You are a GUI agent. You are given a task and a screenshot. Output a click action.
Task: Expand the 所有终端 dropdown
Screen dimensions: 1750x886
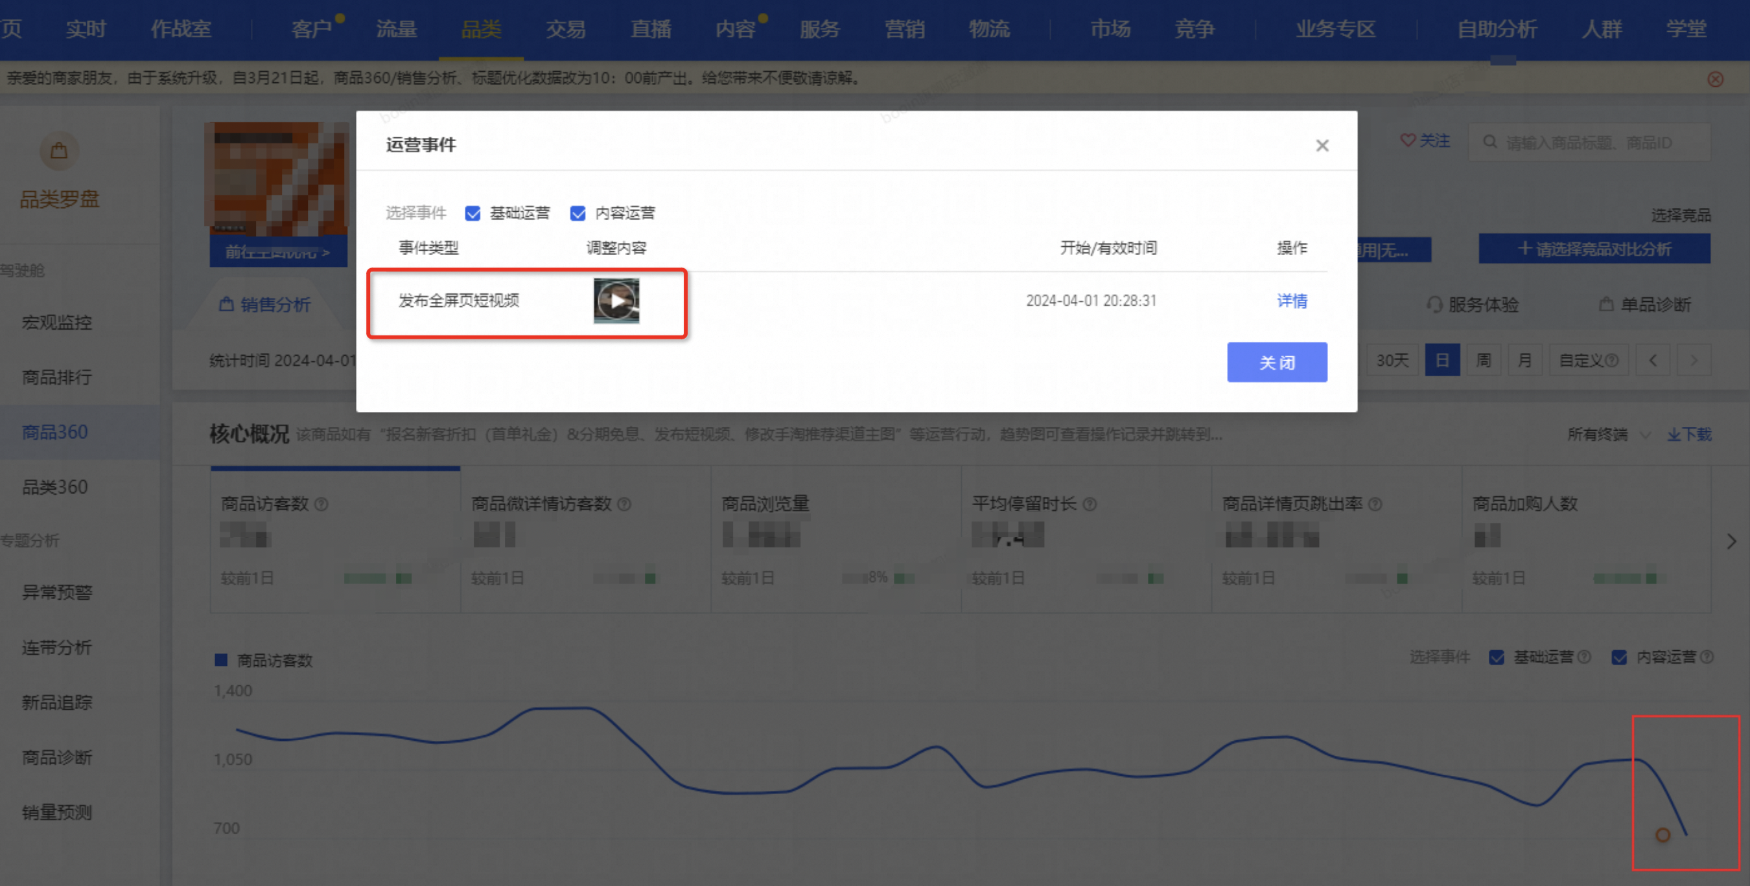pos(1608,435)
